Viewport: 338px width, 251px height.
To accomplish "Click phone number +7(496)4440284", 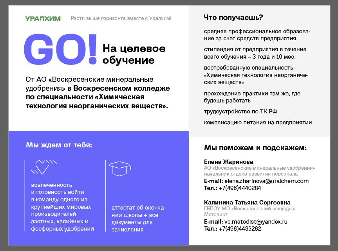I will [240, 188].
